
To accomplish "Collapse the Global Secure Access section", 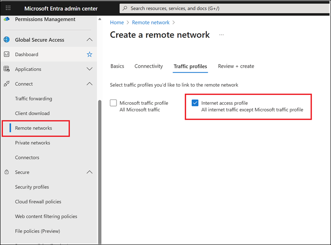I will 90,40.
